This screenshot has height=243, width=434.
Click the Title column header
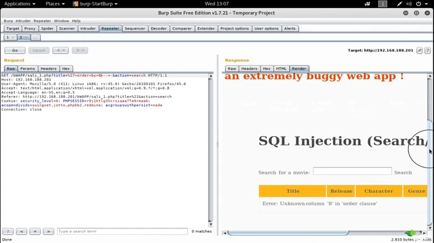(293, 191)
